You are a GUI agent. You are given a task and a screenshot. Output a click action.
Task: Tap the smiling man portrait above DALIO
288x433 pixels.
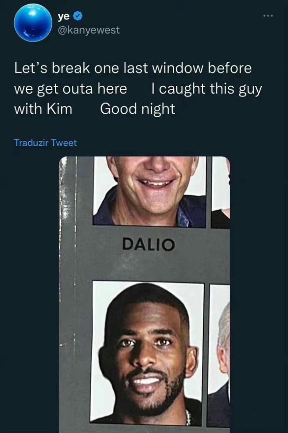[x=149, y=191]
